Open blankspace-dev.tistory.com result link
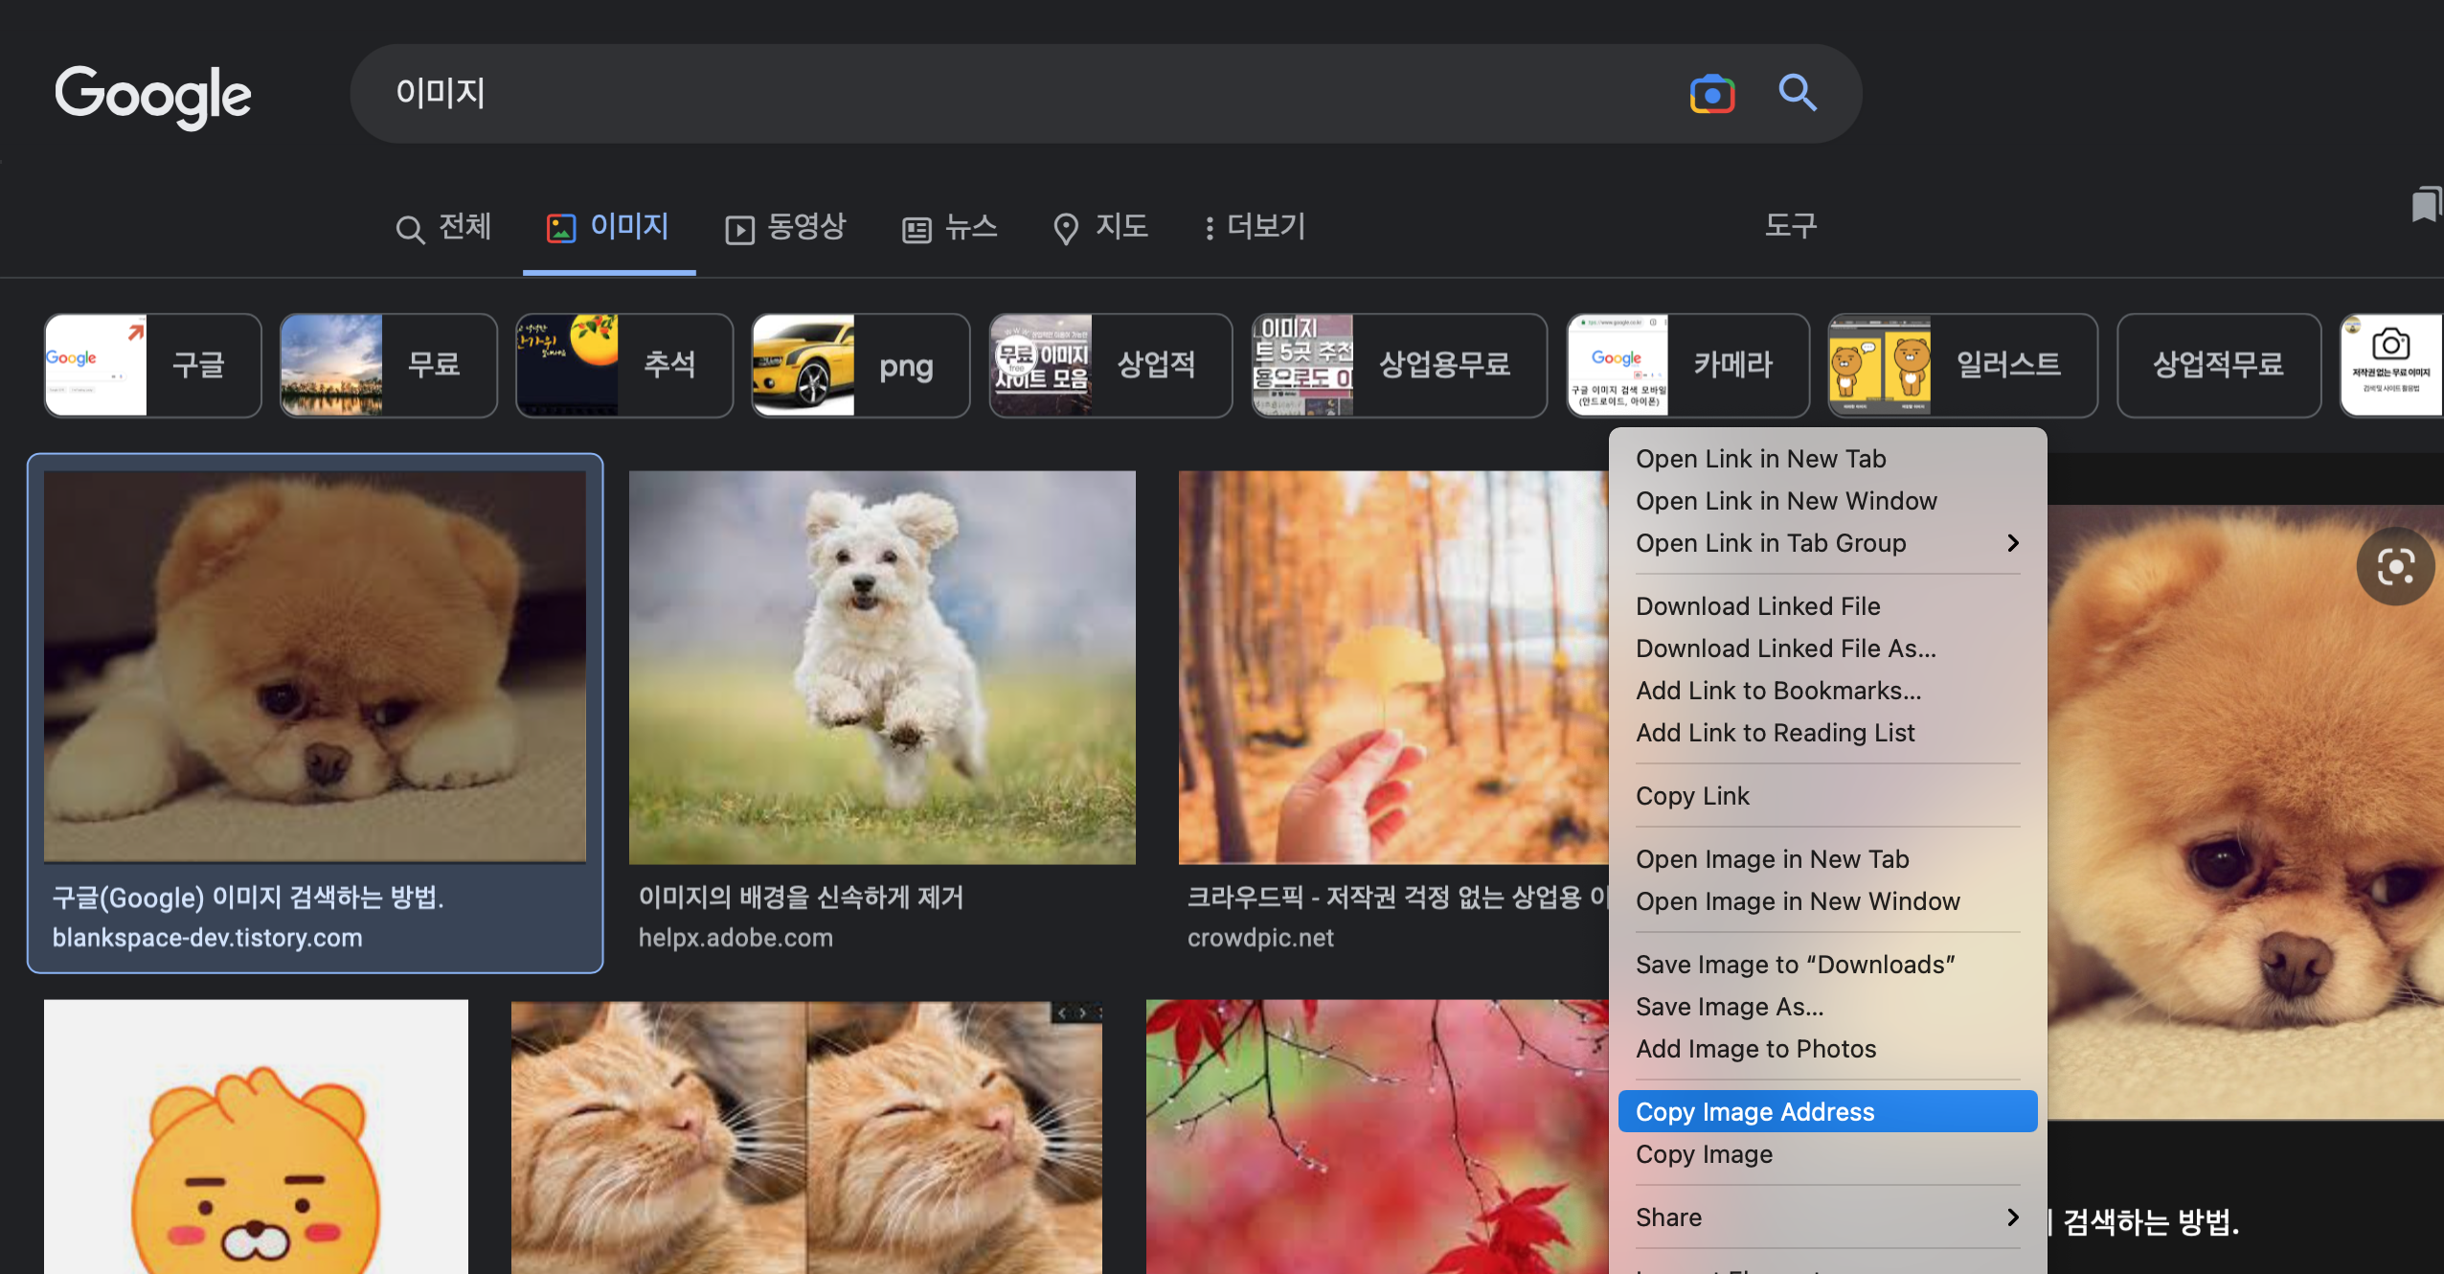 [x=208, y=937]
